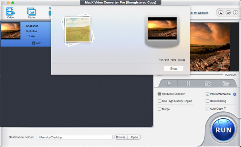Take a snapshot with camera icon
The width and height of the screenshot is (241, 147).
(208, 83)
